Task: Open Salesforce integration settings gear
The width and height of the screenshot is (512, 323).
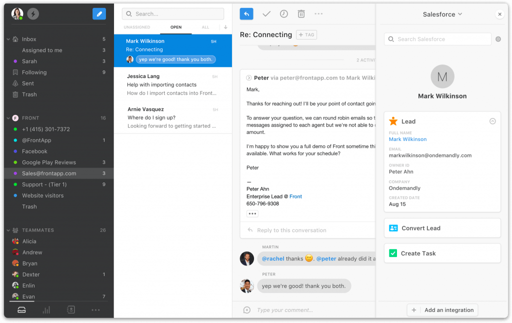Action: point(498,38)
